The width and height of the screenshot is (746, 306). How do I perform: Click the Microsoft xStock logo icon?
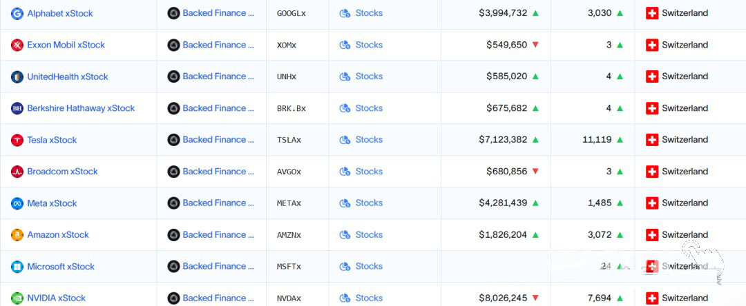(17, 267)
